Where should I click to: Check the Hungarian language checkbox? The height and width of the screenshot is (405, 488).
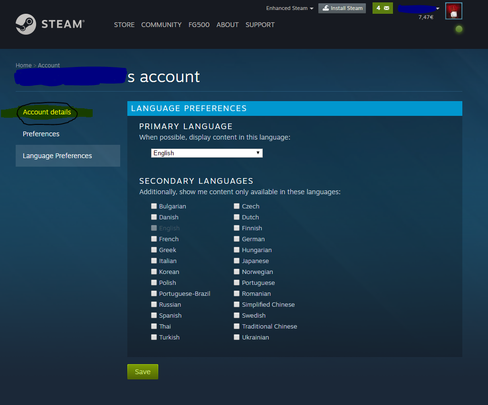coord(237,249)
